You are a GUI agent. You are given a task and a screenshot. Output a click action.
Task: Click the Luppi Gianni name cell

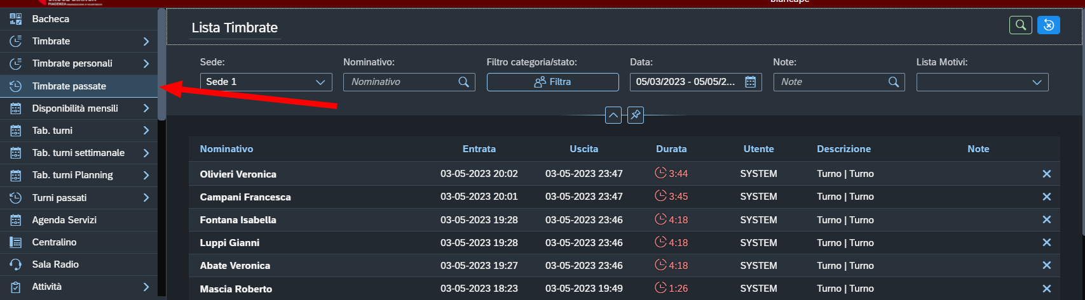tap(229, 243)
